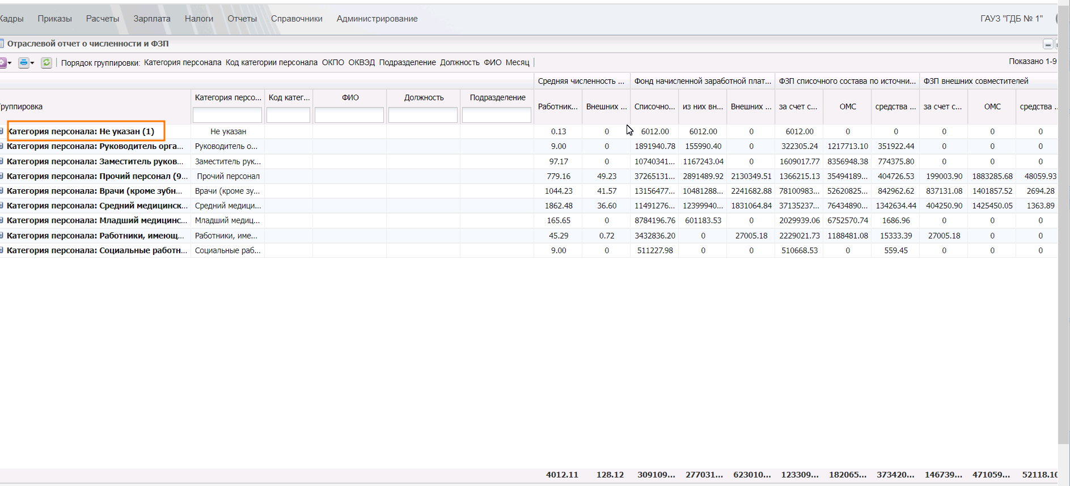
Task: Click the Прочий персонал cell in the category column
Action: coord(228,176)
